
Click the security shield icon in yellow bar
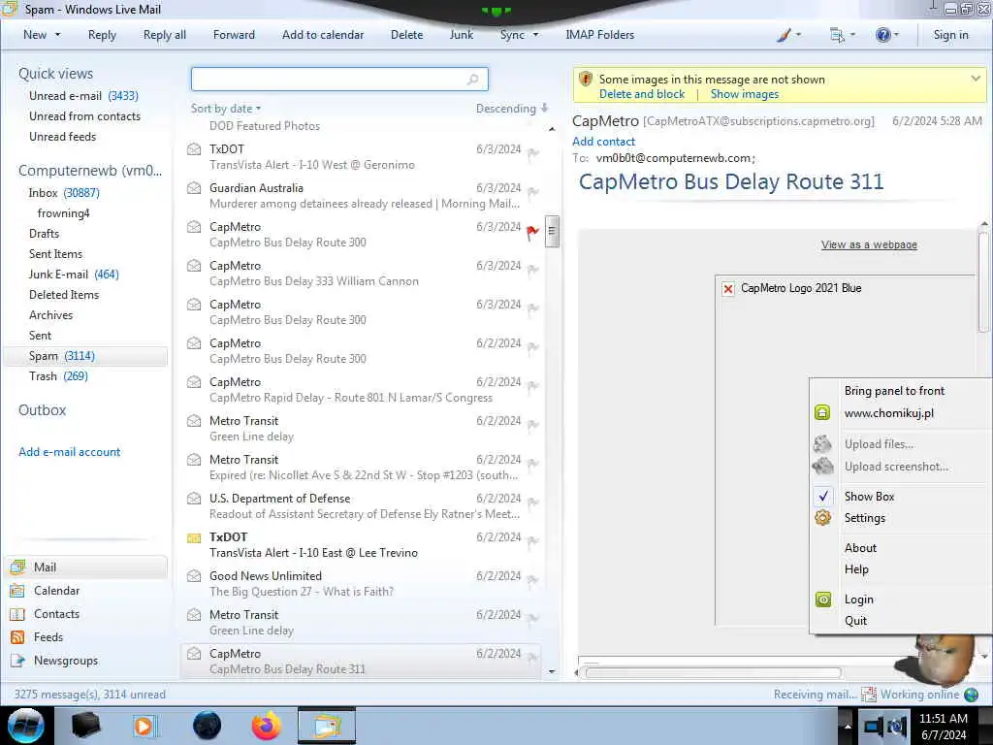point(586,80)
